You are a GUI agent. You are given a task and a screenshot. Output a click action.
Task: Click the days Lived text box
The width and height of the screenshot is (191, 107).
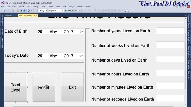pos(170,59)
